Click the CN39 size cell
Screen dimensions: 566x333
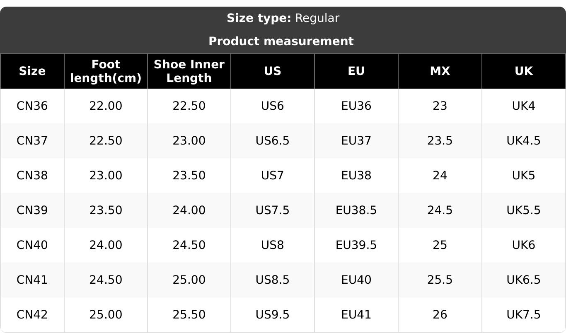(32, 210)
